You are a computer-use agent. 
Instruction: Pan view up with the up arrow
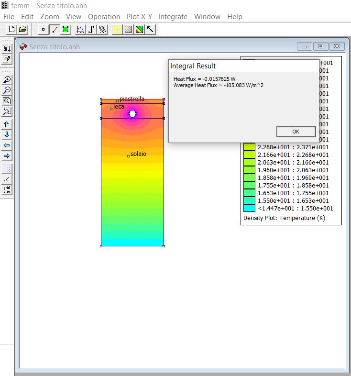[7, 124]
